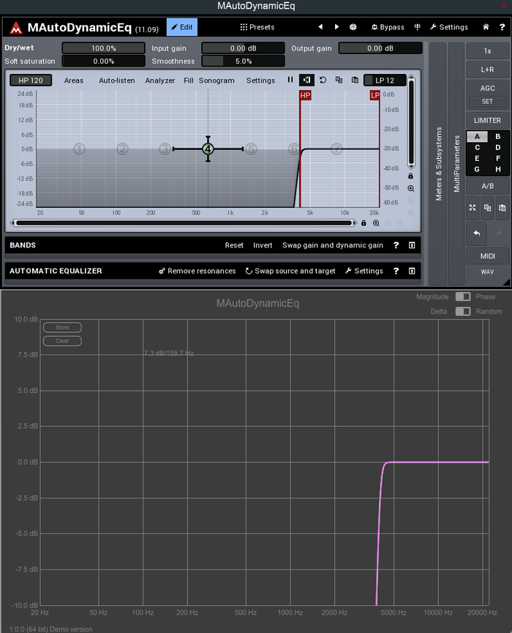This screenshot has width=512, height=633.
Task: Toggle the highlighted speaker listen icon in graph toolbar
Action: pos(306,80)
